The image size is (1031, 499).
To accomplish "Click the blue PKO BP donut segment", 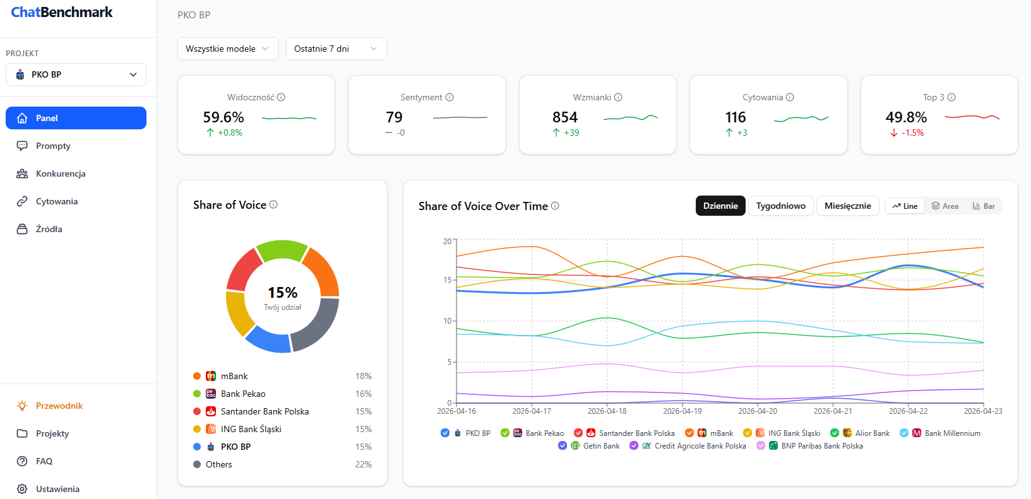I will coord(268,340).
